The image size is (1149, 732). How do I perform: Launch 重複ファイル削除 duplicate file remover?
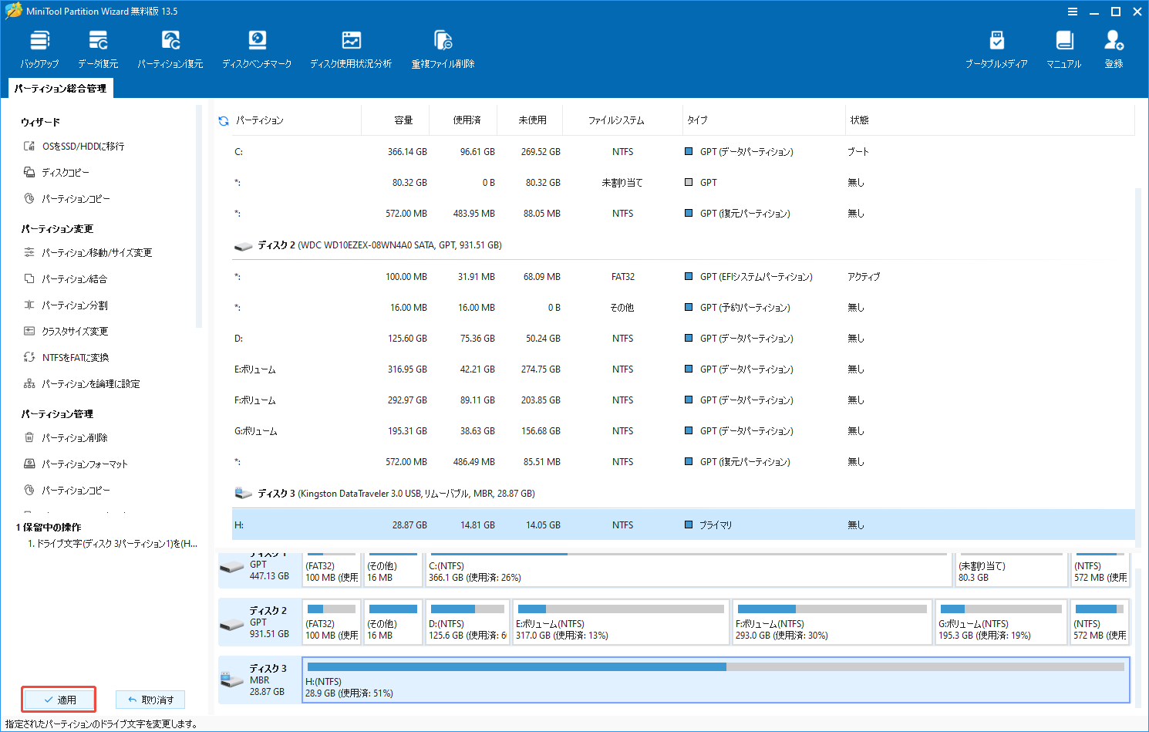(x=442, y=48)
